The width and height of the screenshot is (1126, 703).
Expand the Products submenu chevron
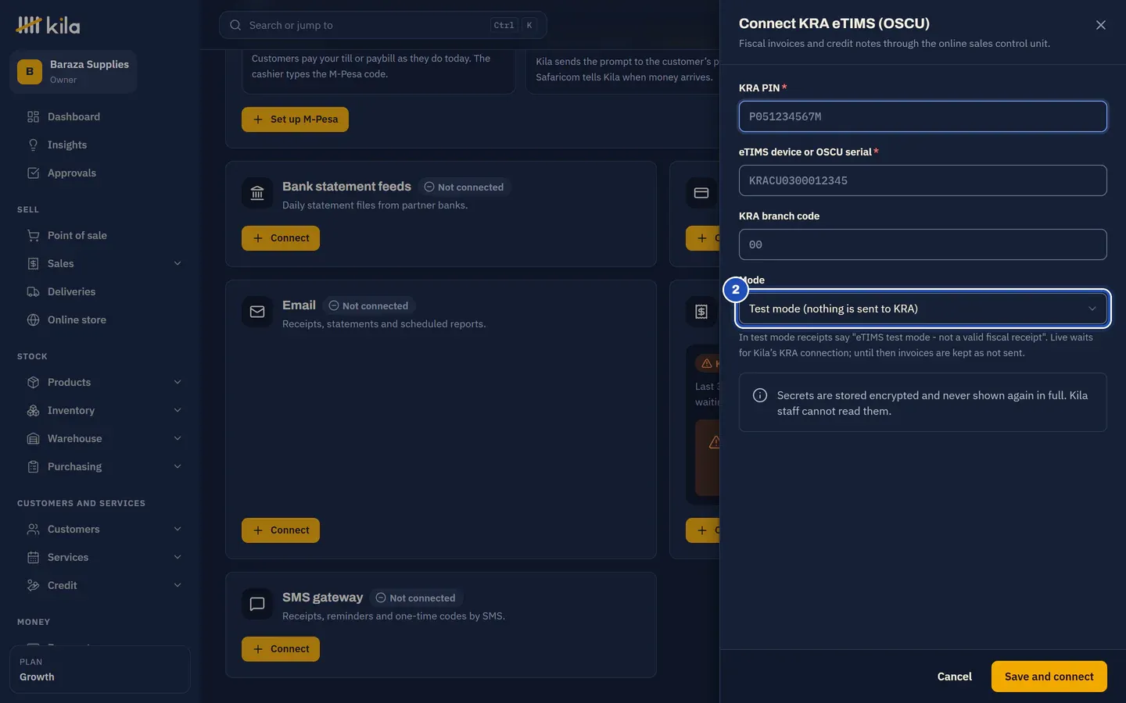[178, 382]
